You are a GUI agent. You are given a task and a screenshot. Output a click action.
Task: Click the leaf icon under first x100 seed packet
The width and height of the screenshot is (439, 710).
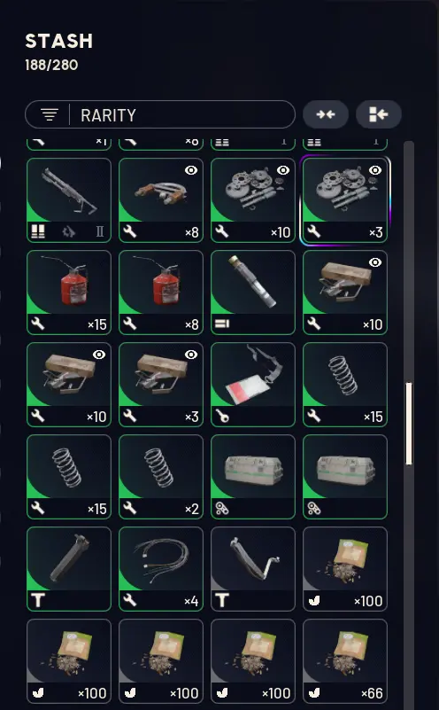pos(314,600)
